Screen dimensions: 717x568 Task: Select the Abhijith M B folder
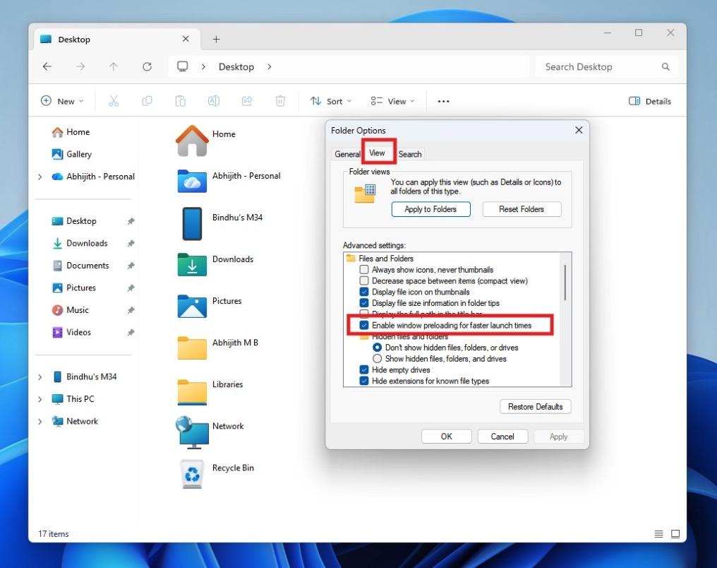coord(217,349)
